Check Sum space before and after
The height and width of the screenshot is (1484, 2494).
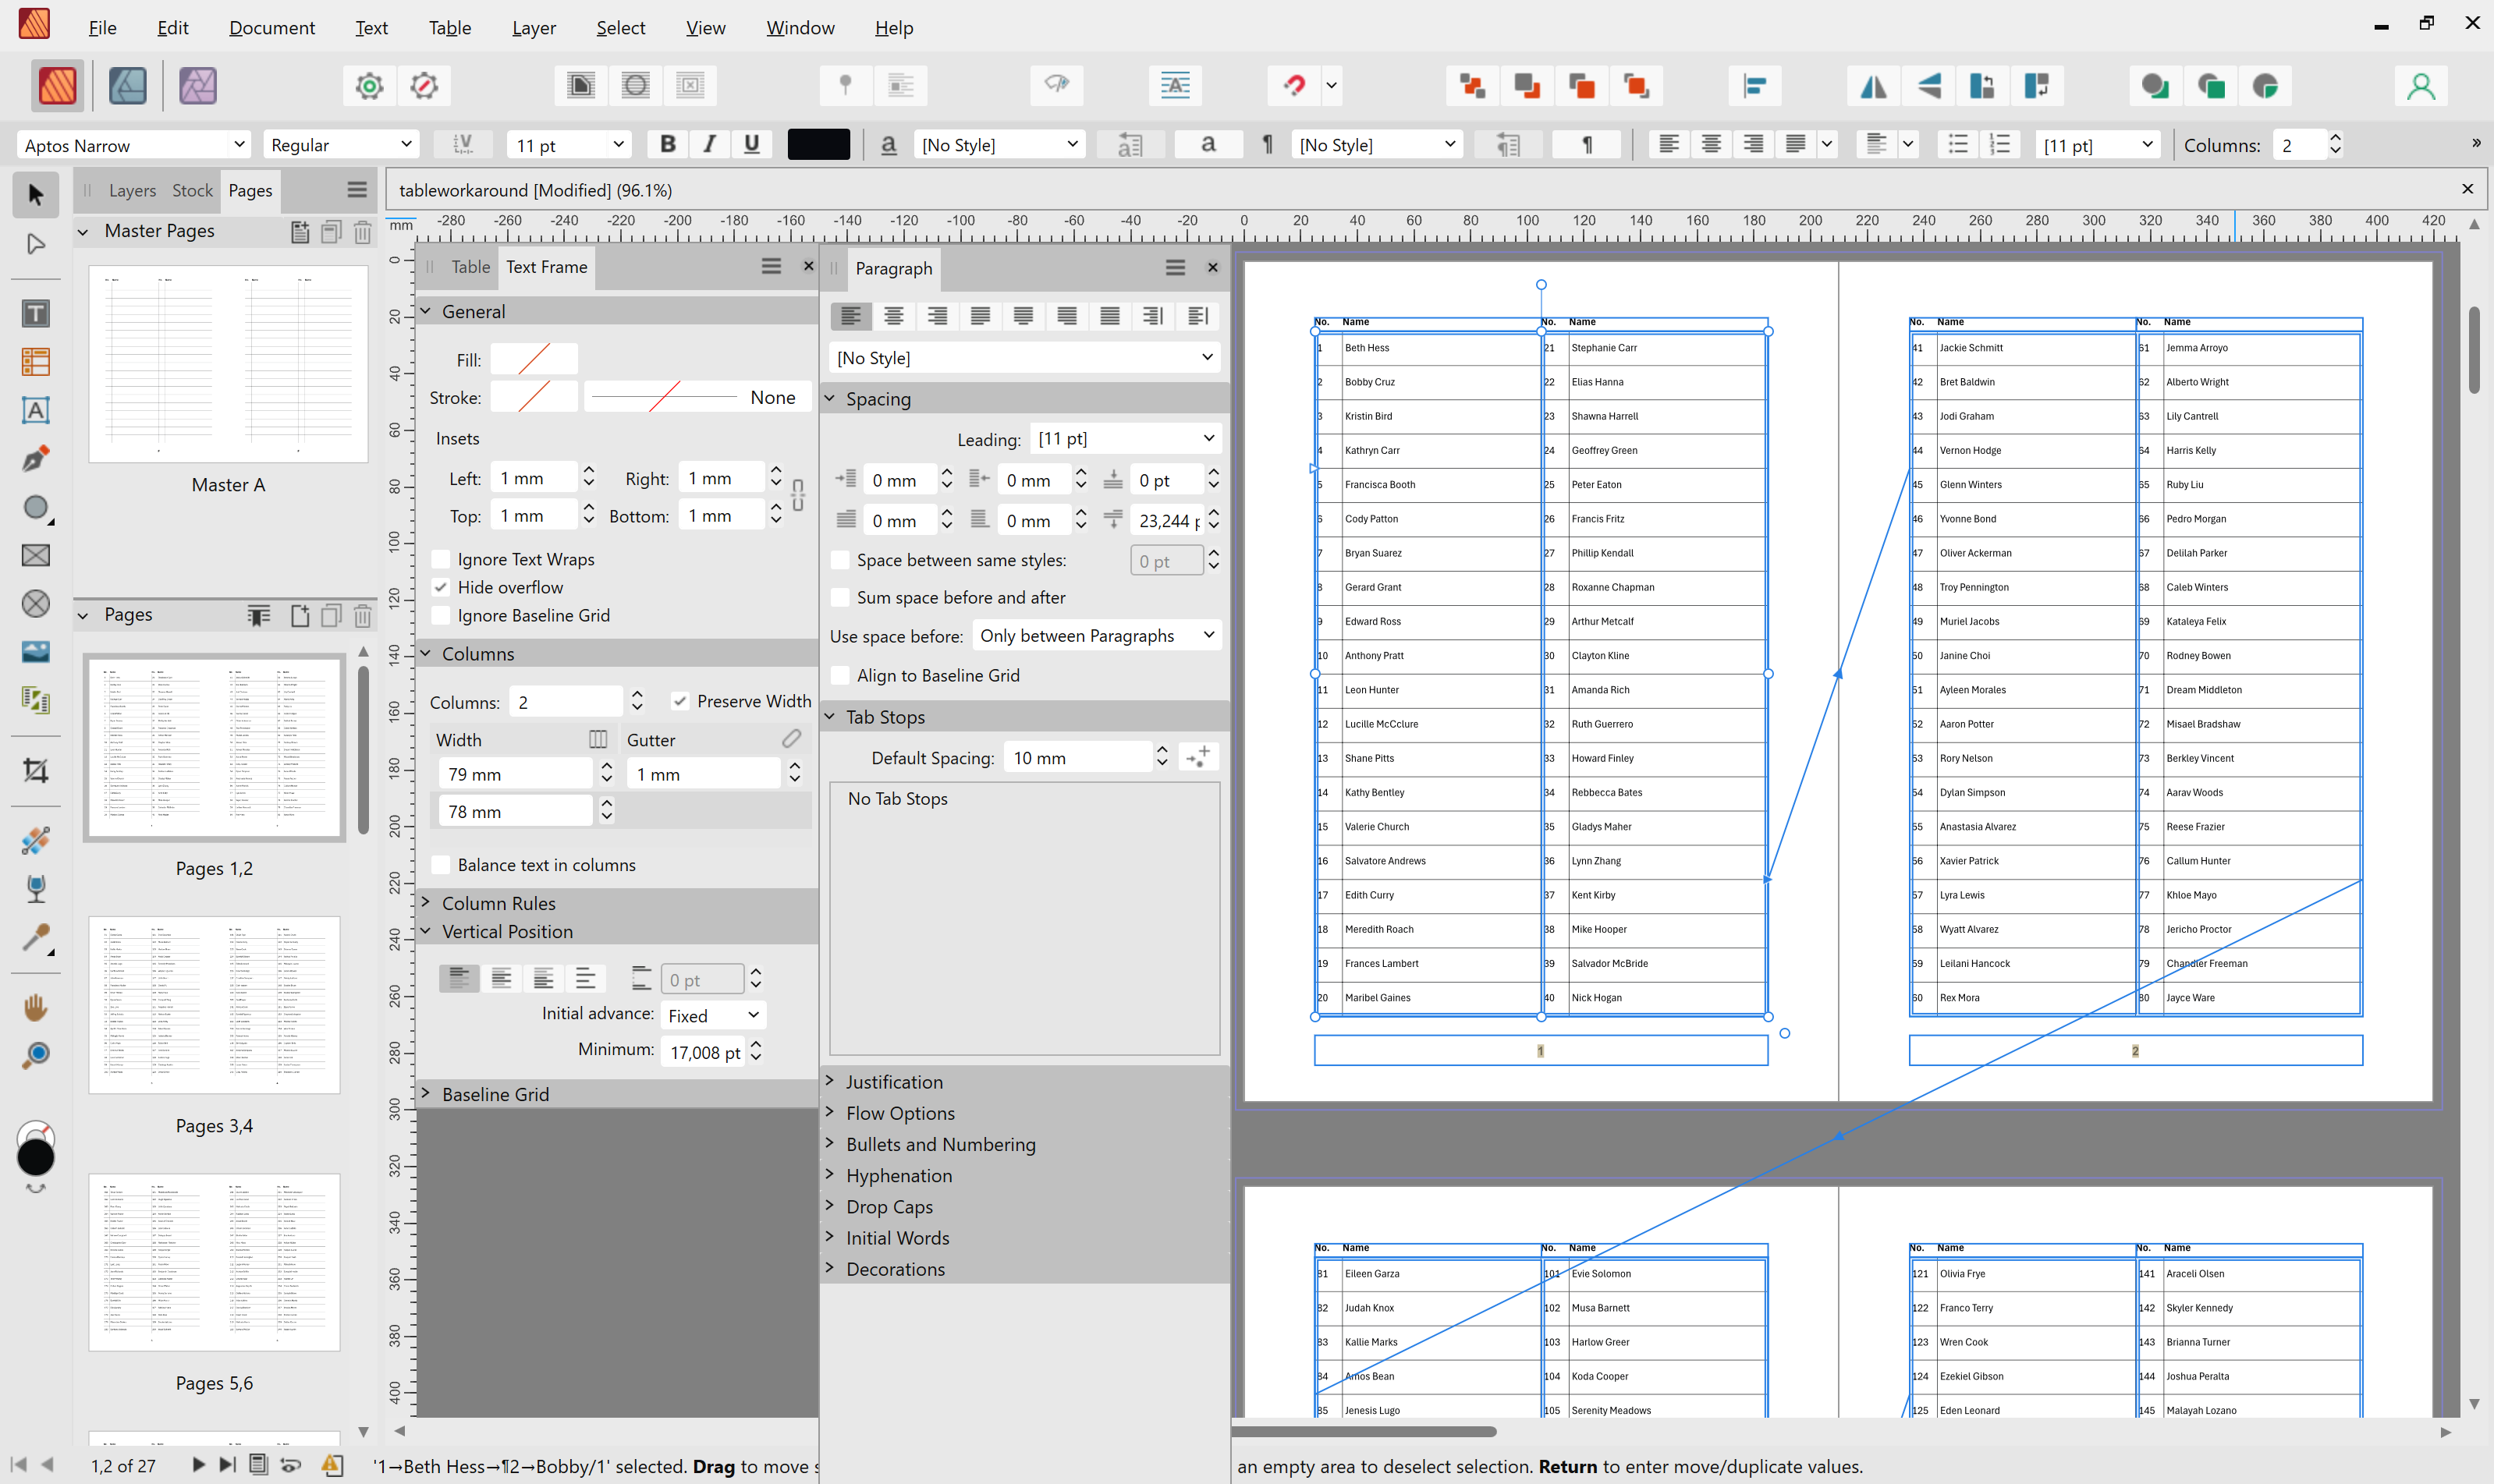840,597
